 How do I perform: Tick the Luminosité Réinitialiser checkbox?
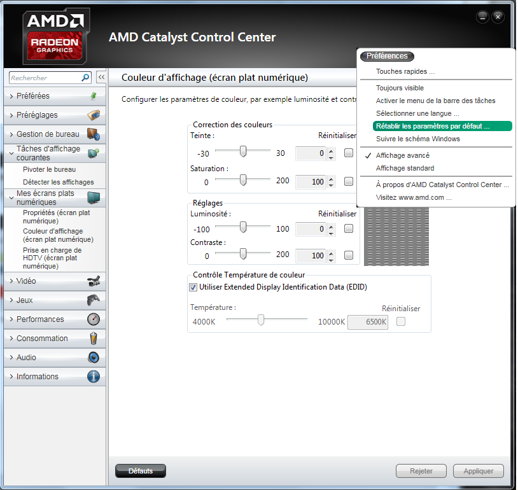pyautogui.click(x=349, y=228)
